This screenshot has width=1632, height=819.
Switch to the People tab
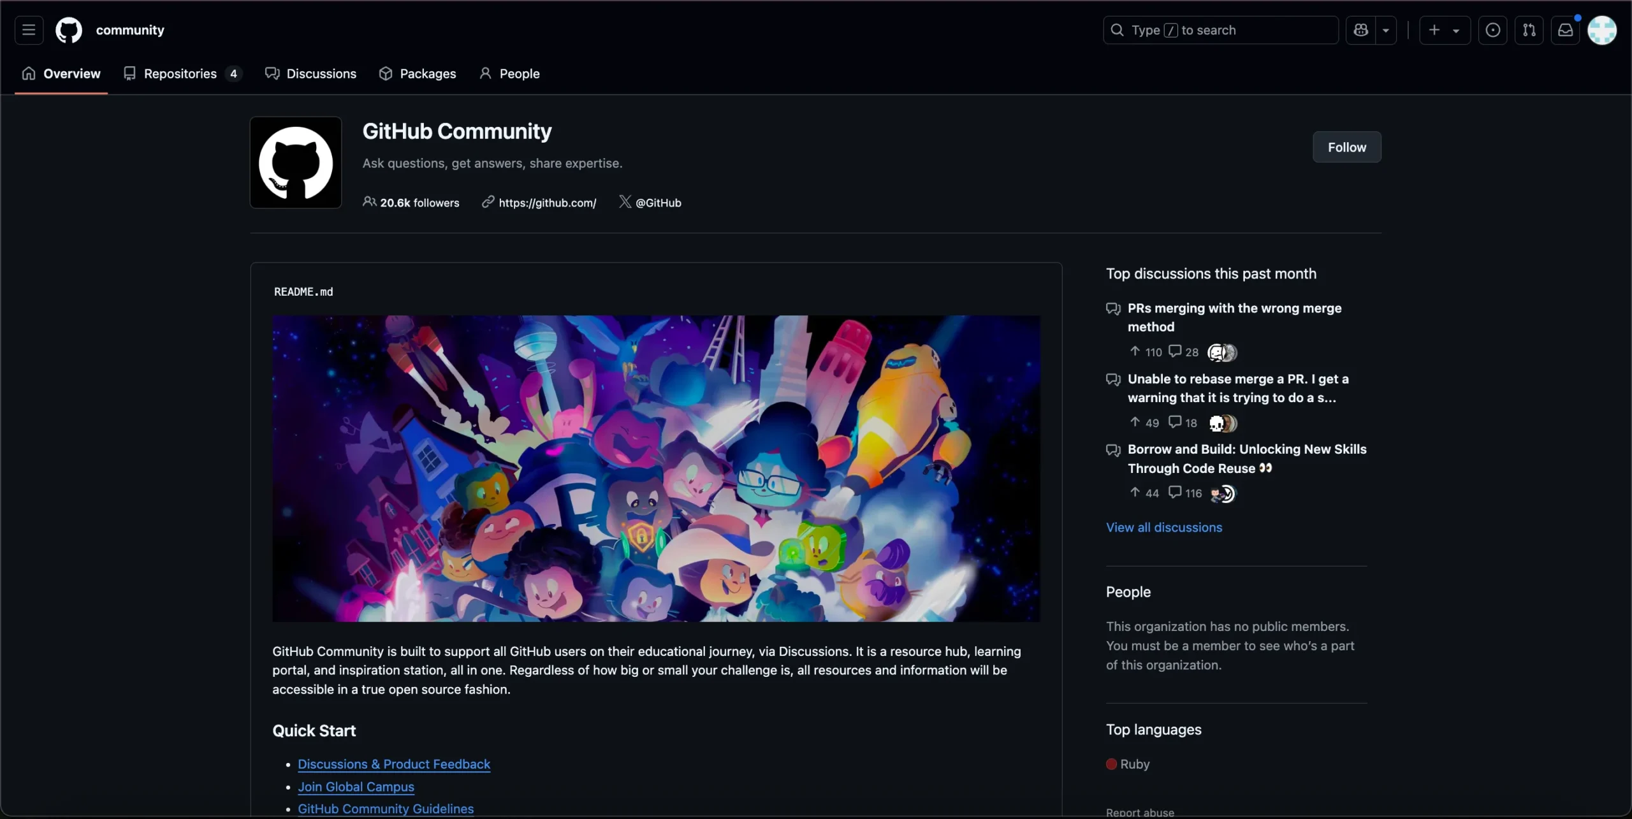509,74
